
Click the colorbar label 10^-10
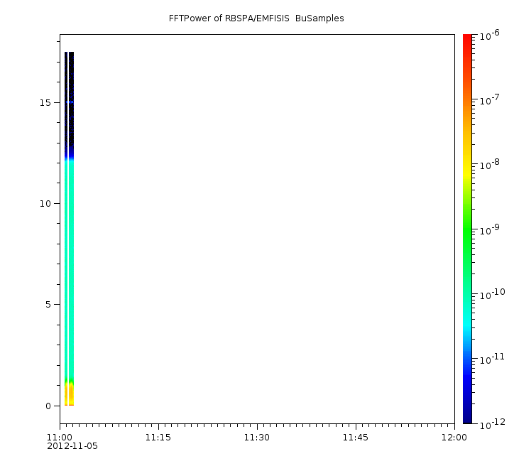pos(493,294)
